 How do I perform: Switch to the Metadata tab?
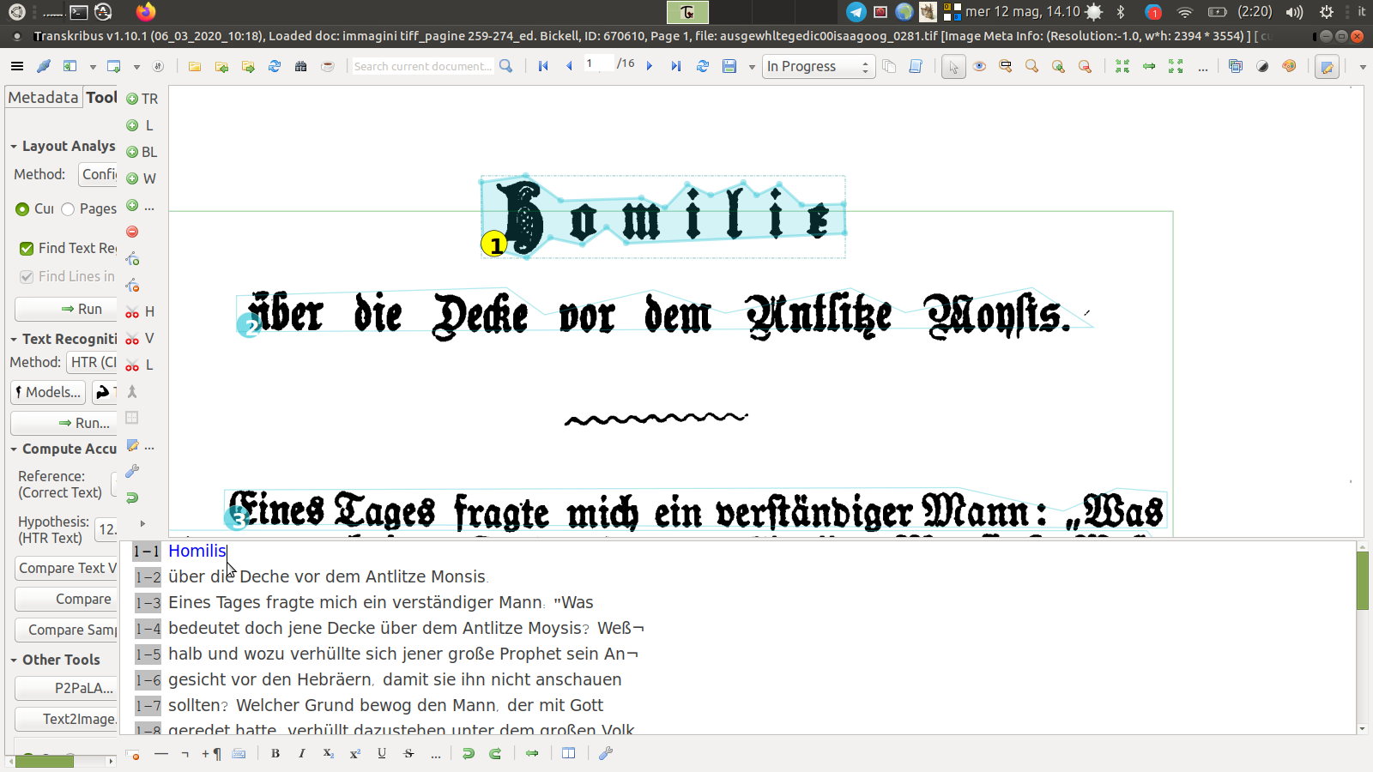click(x=43, y=97)
